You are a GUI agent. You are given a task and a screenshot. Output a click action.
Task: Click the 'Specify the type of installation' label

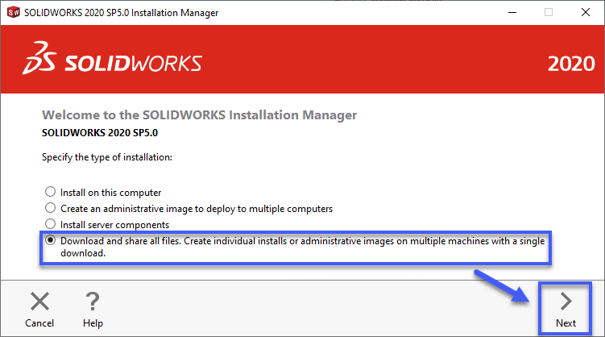pyautogui.click(x=107, y=157)
